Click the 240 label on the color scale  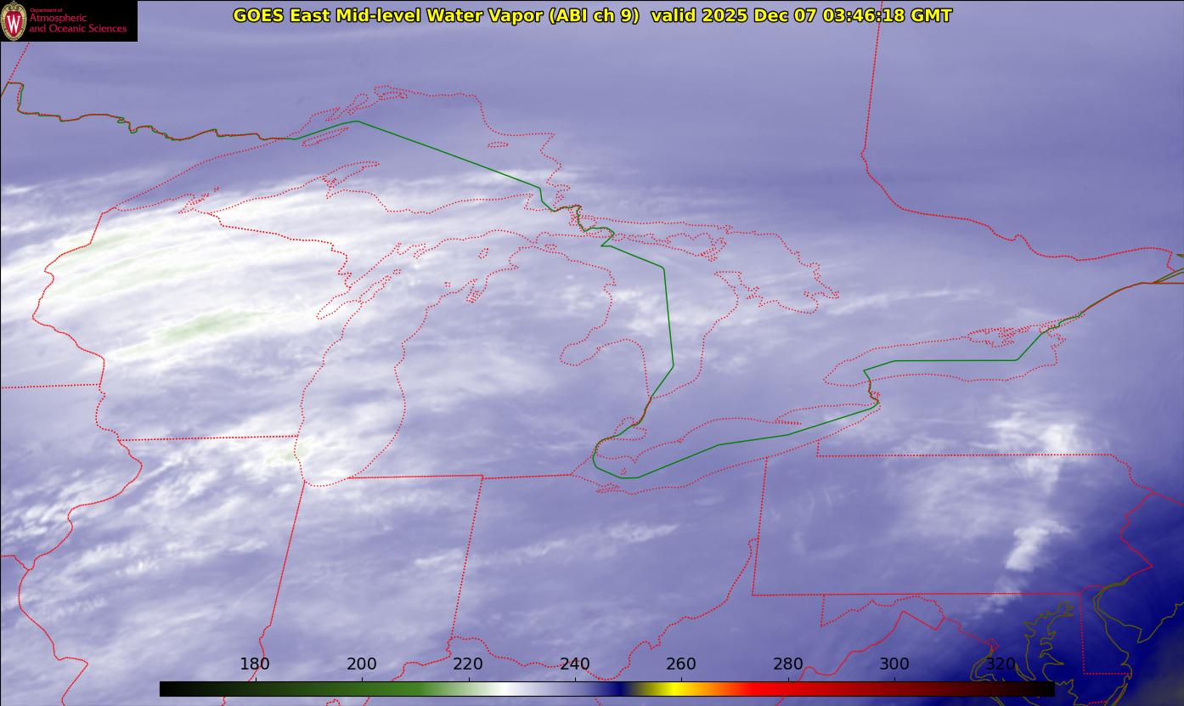click(x=575, y=664)
